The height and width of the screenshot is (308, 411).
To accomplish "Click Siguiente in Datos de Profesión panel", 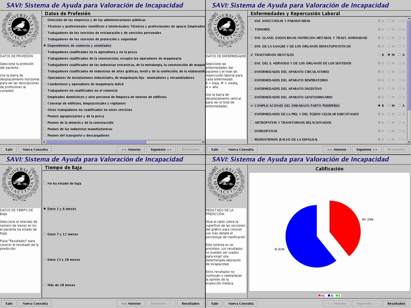I will (x=161, y=150).
